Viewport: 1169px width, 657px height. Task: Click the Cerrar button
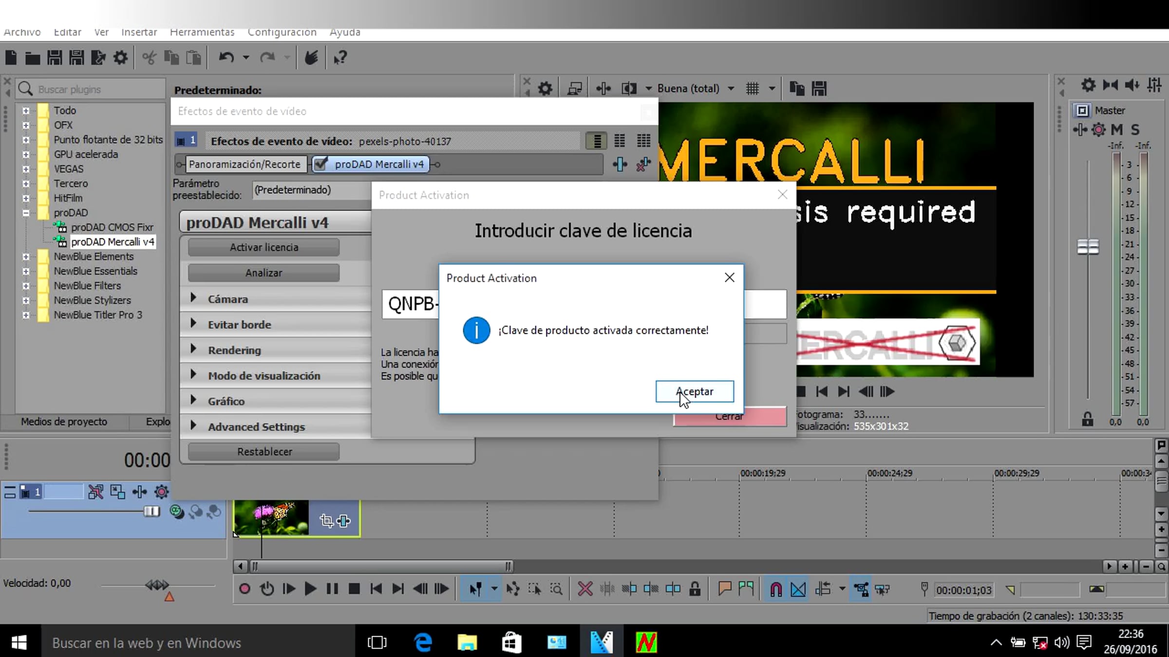click(730, 417)
